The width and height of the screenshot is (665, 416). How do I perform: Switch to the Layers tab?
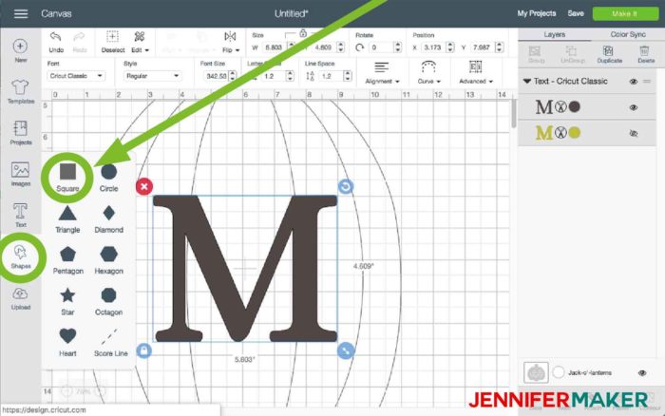click(x=554, y=34)
